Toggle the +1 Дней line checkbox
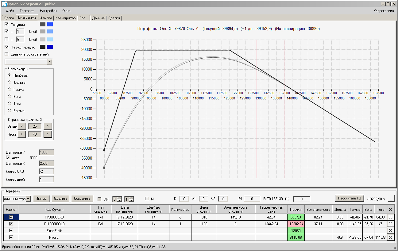This screenshot has height=251, width=398. pyautogui.click(x=7, y=32)
